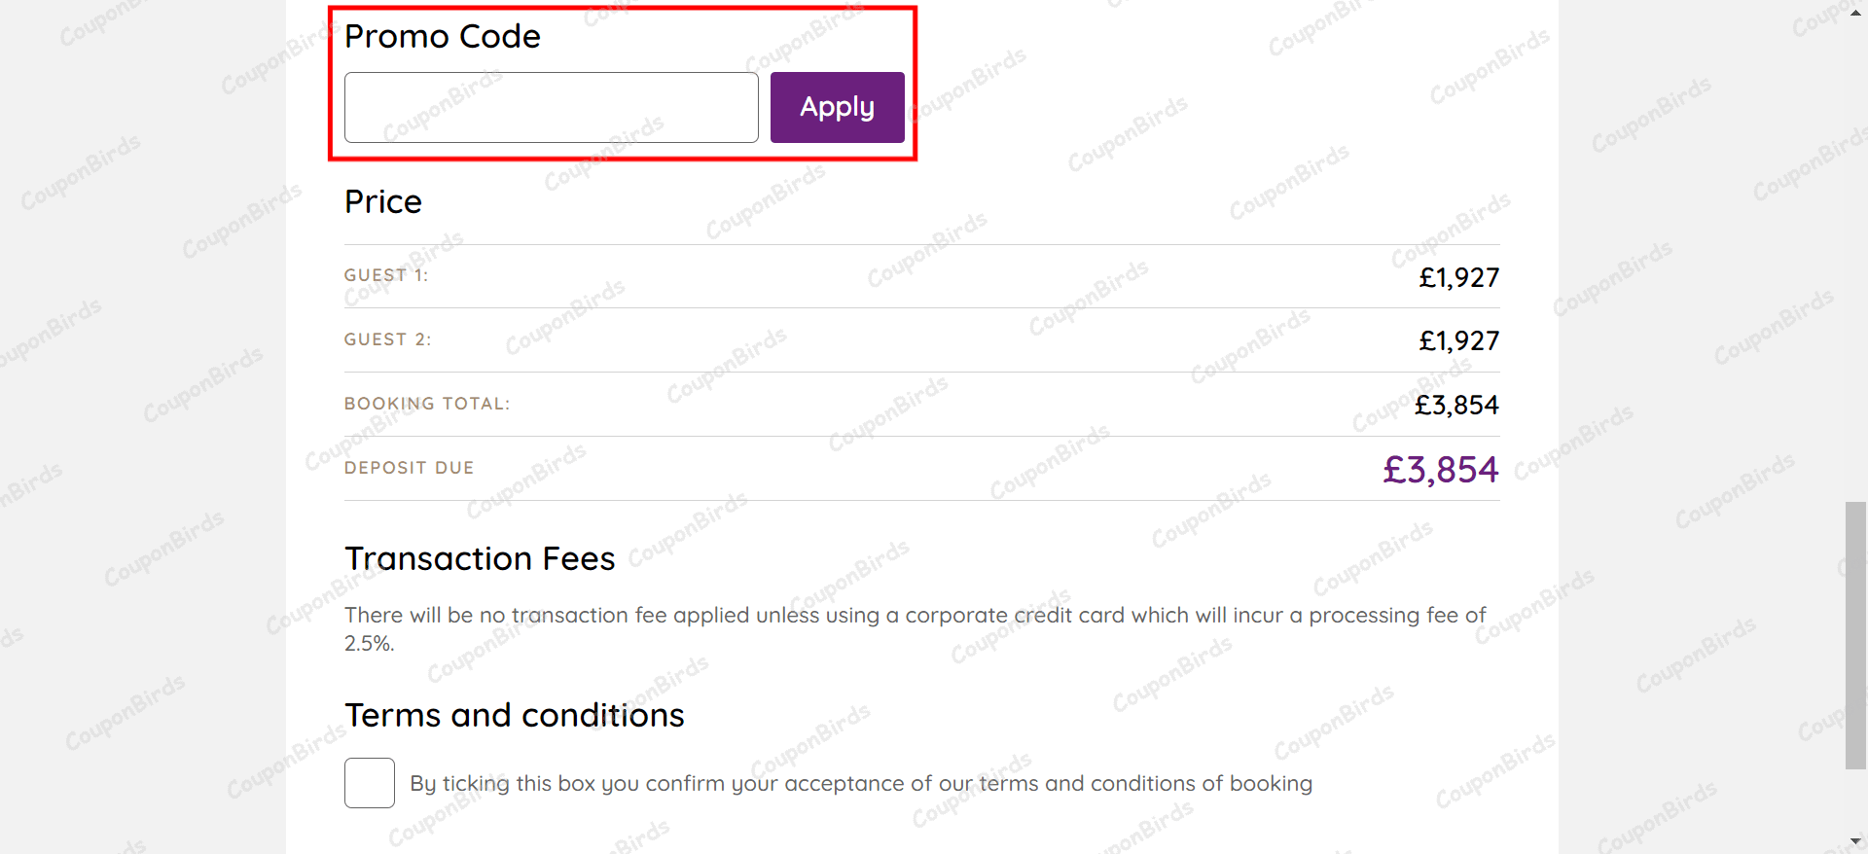The image size is (1868, 854).
Task: Click the 'DEPOSIT DUE' label
Action: (409, 469)
